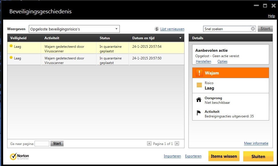The width and height of the screenshot is (278, 166).
Task: Click the Pagina 1 of 1 indicator
Action: pyautogui.click(x=163, y=144)
